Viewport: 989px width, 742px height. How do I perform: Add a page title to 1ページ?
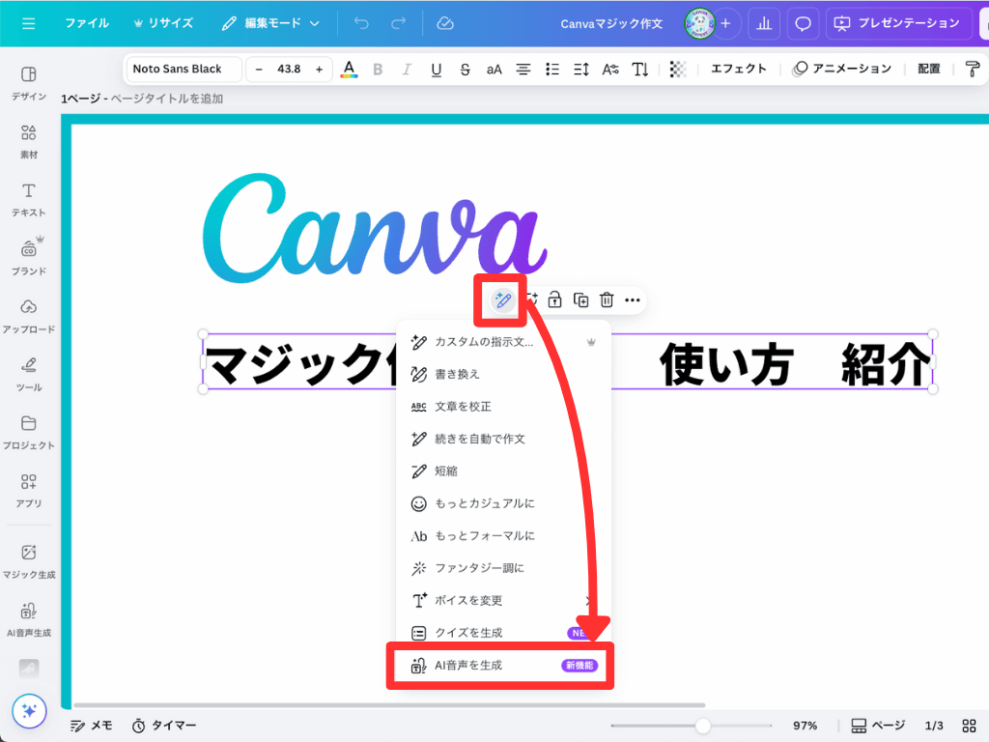(167, 99)
